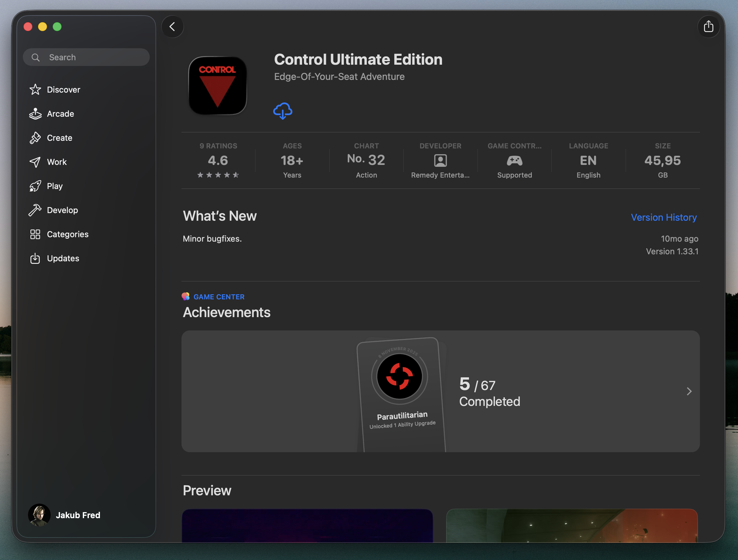Click the Version 1.33.1 text

[x=672, y=251]
